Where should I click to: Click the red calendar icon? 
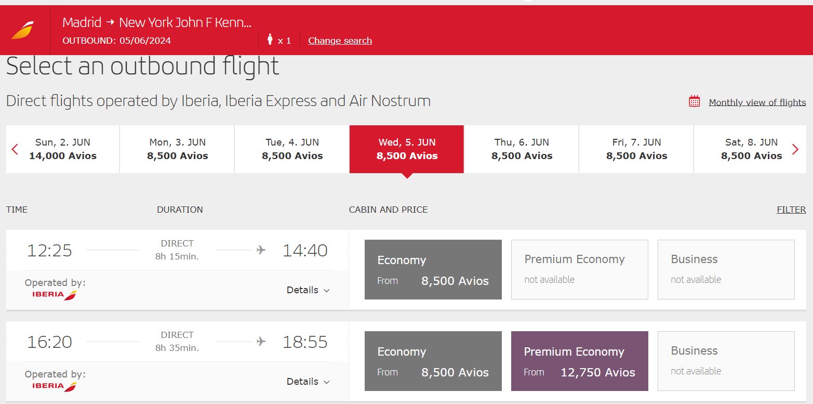pyautogui.click(x=695, y=101)
